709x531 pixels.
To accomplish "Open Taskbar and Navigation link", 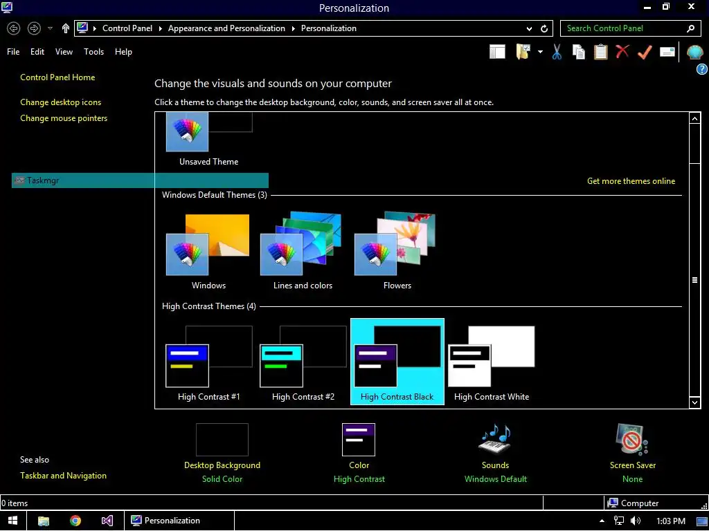I will click(63, 476).
